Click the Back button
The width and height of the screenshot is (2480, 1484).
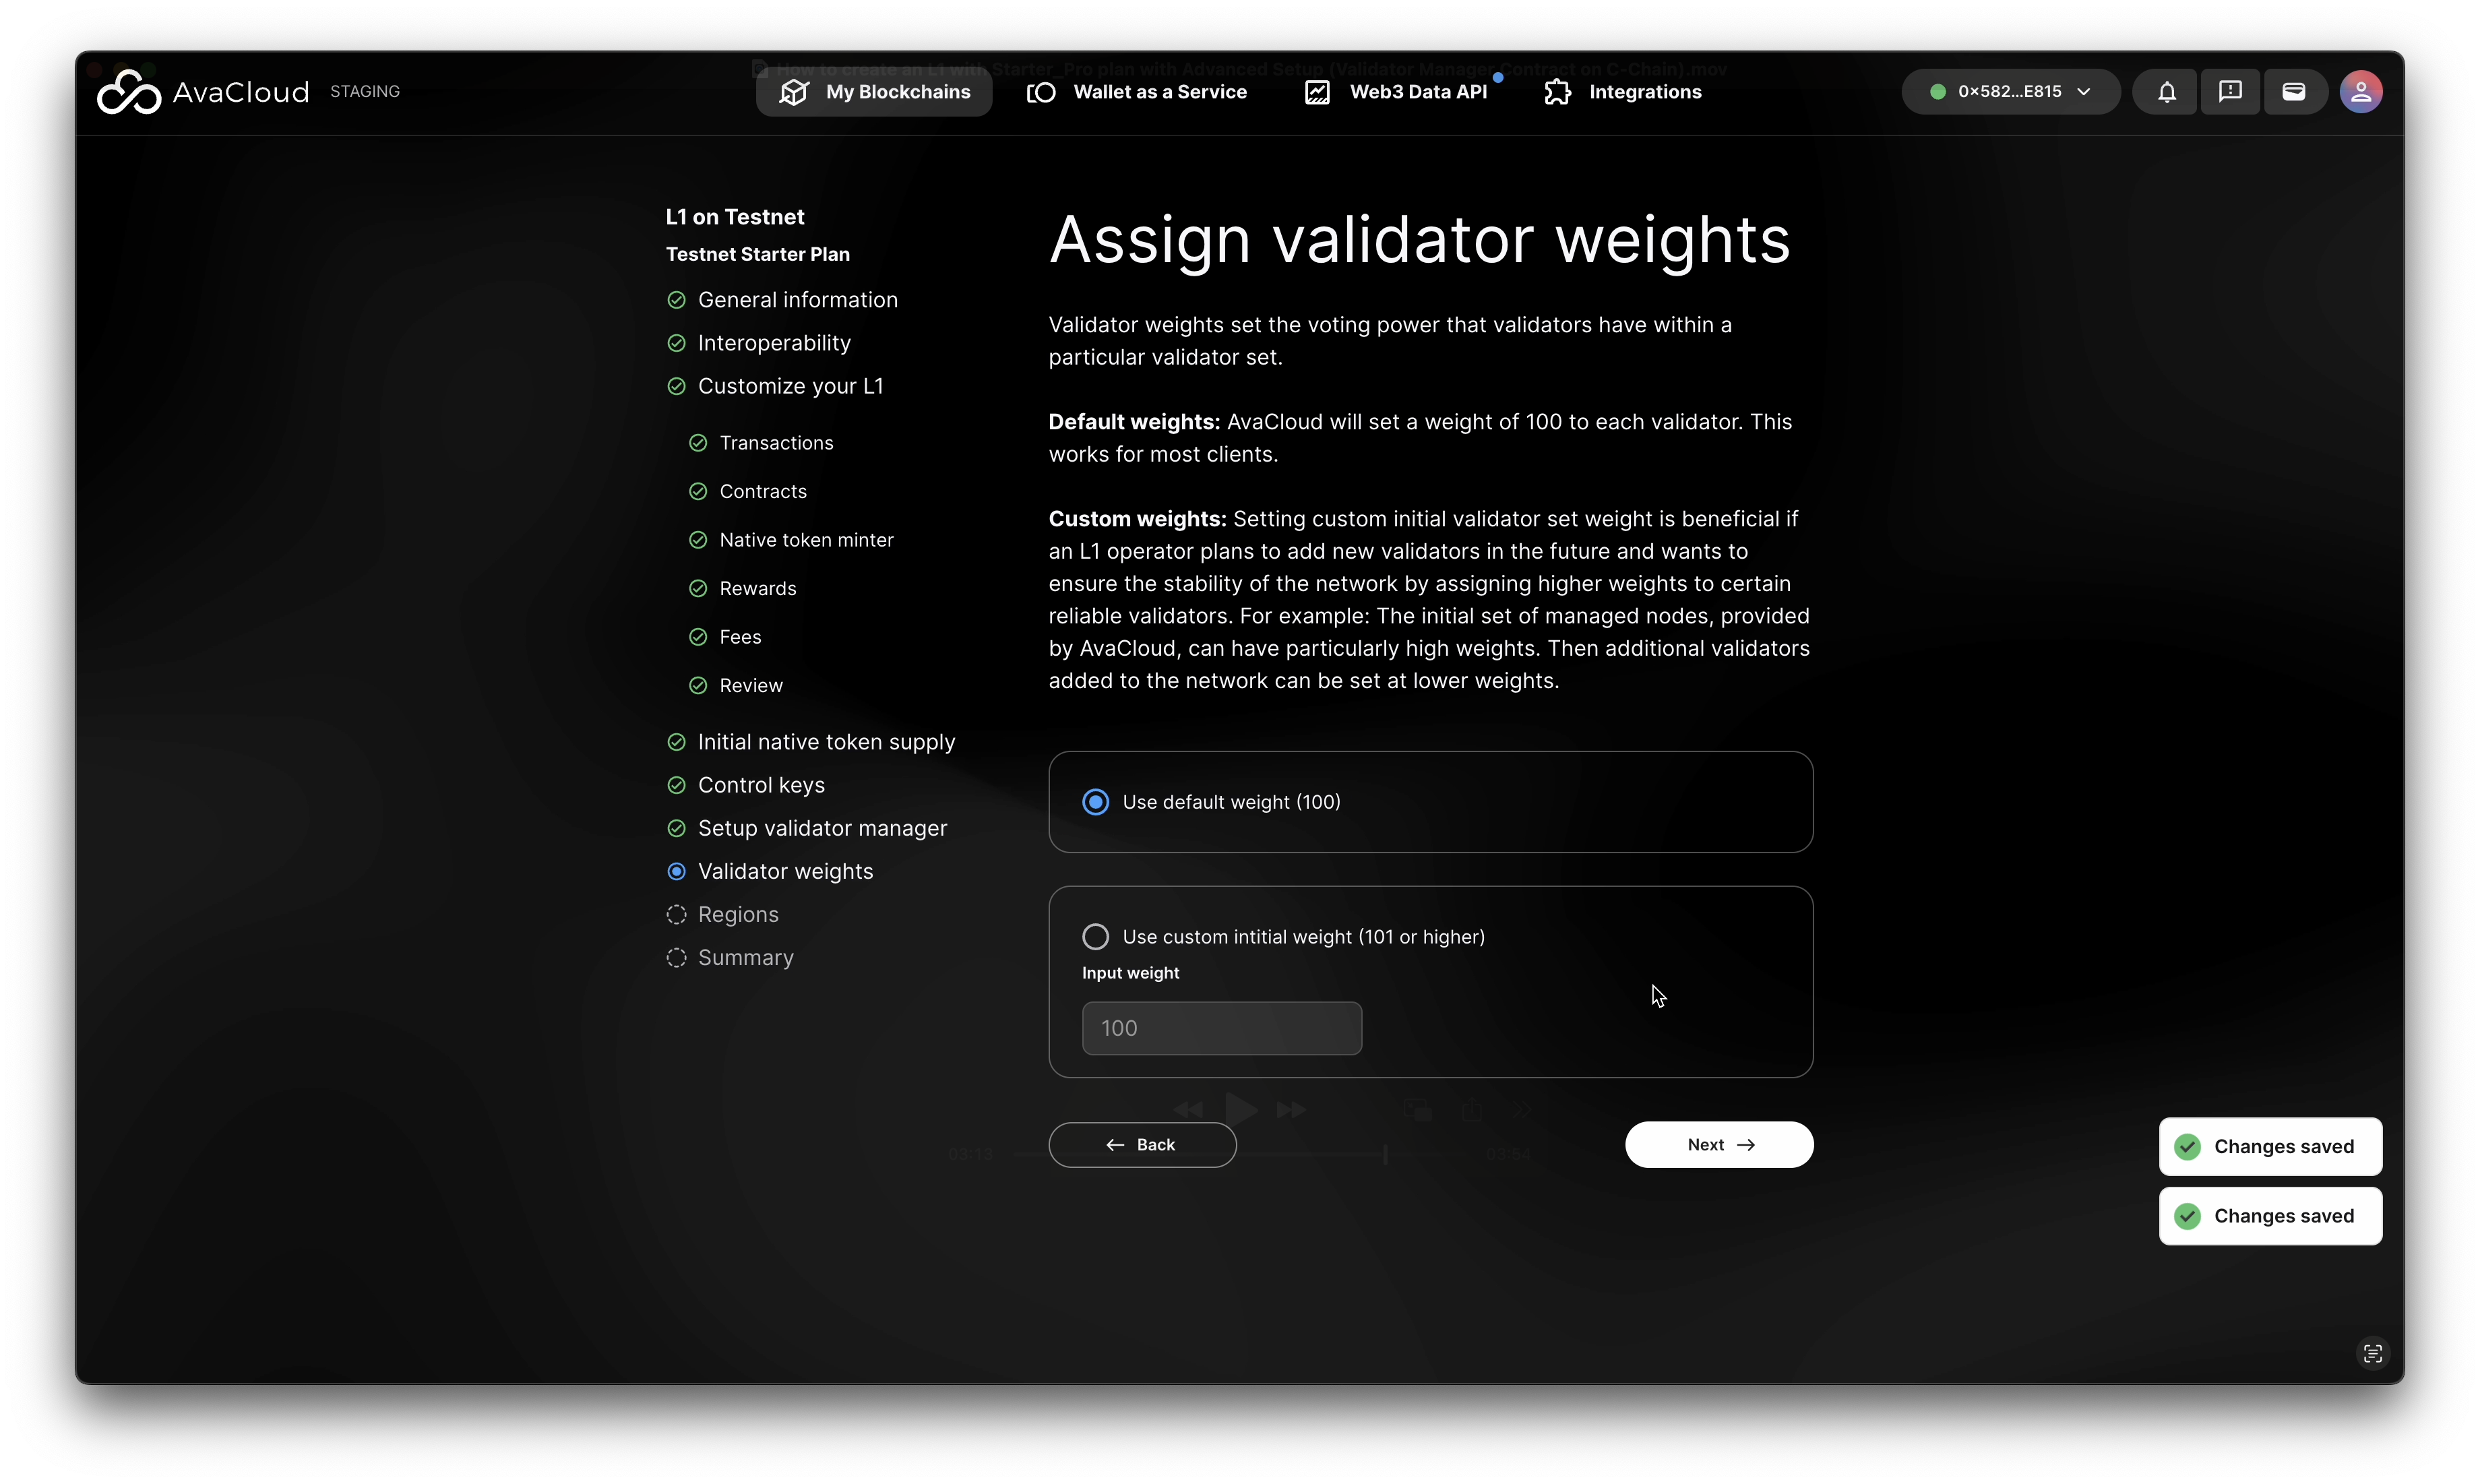pyautogui.click(x=1142, y=1145)
